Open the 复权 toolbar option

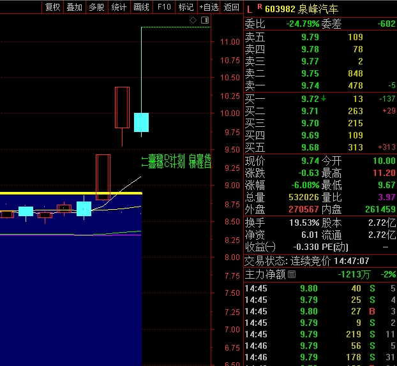pyautogui.click(x=52, y=7)
